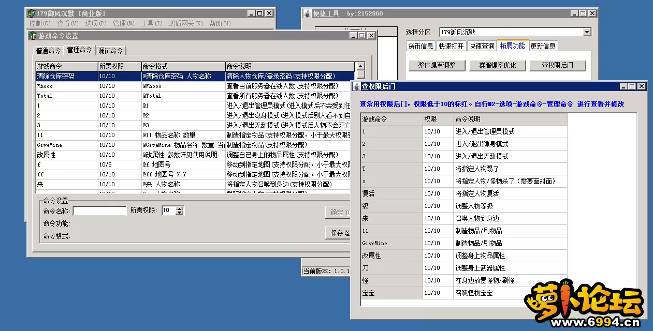
Task: Click the 调整身上物品属性 row
Action: coord(464,255)
